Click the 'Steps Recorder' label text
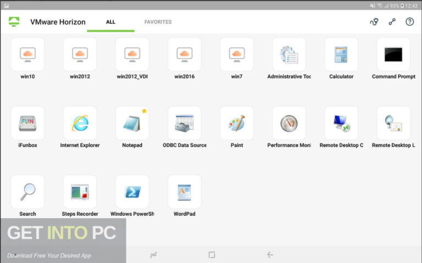Image resolution: width=422 pixels, height=263 pixels. [80, 214]
